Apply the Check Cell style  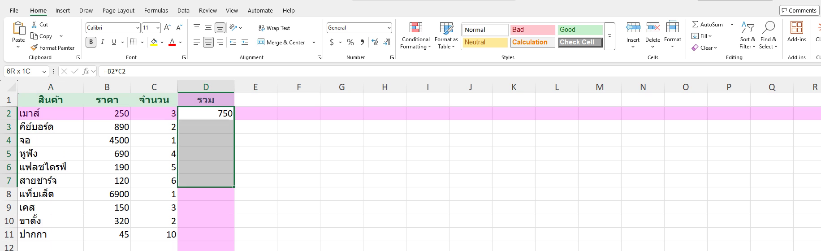click(580, 43)
